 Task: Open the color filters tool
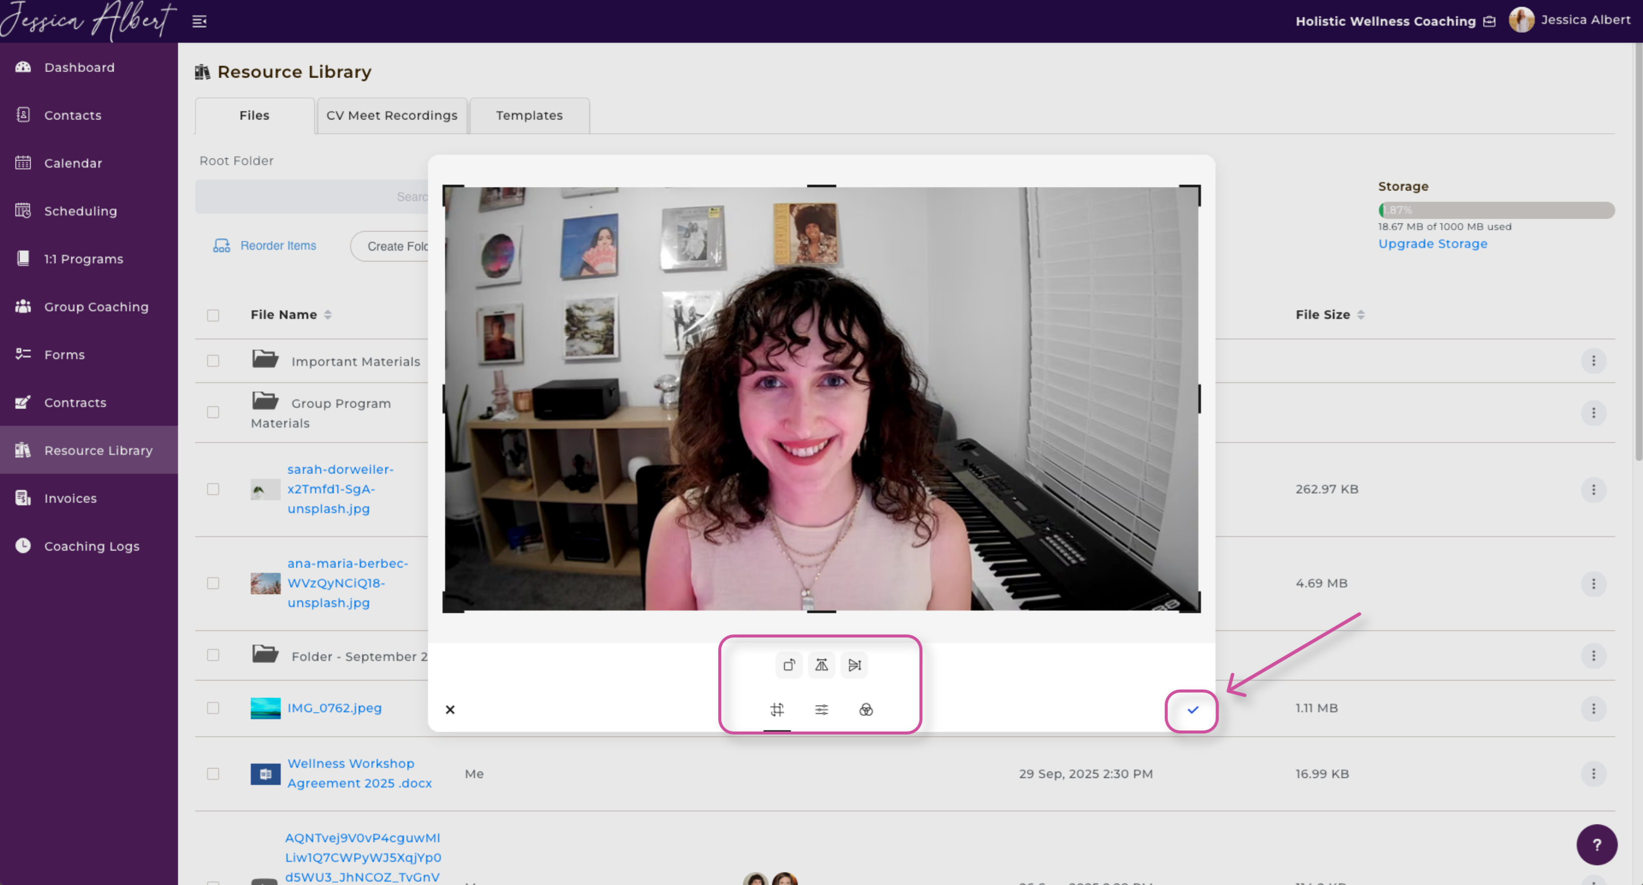(x=865, y=710)
